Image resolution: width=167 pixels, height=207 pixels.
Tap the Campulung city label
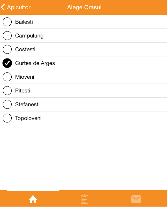29,36
